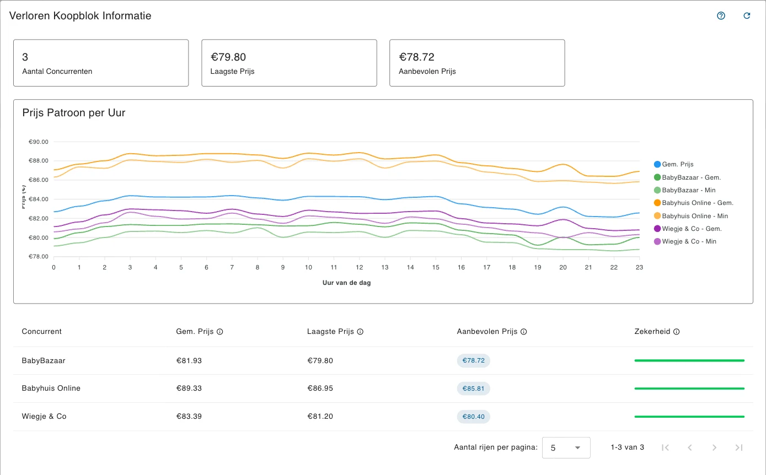
Task: Click BabyBazaar confidence bar
Action: point(689,360)
